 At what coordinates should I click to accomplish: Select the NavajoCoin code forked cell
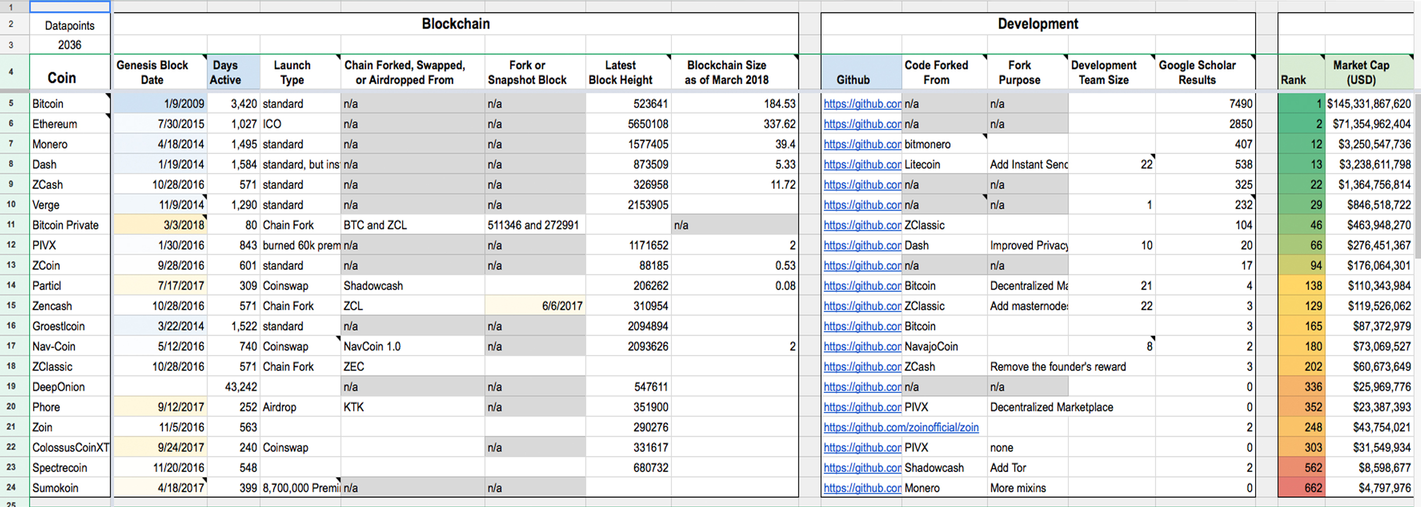click(944, 346)
